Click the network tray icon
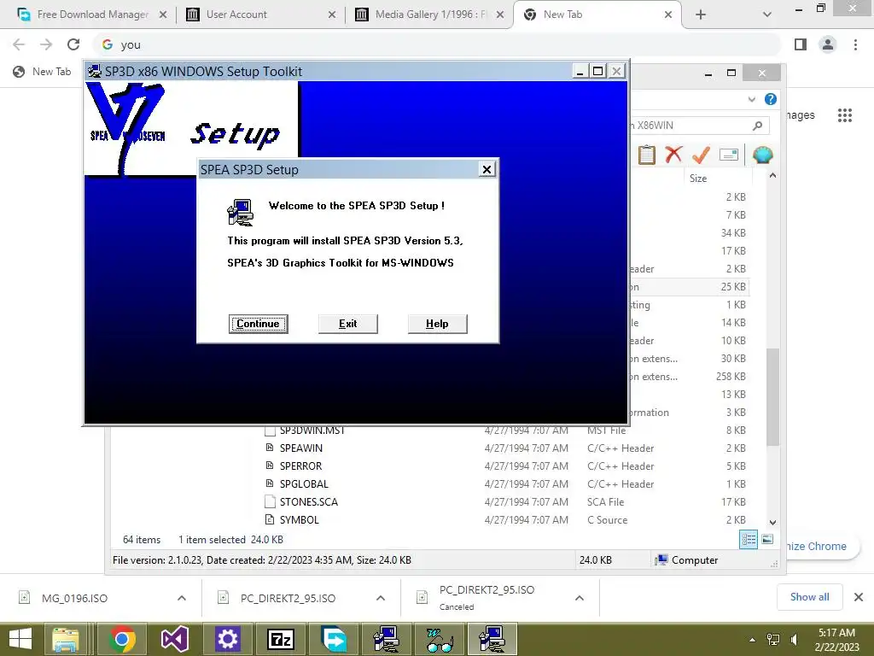This screenshot has width=874, height=656. click(x=773, y=640)
